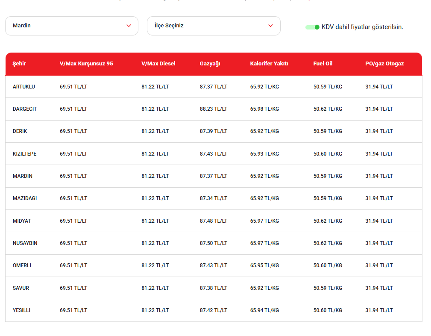This screenshot has height=336, width=431.
Task: Select the NUSAYBIN district row
Action: (x=214, y=243)
